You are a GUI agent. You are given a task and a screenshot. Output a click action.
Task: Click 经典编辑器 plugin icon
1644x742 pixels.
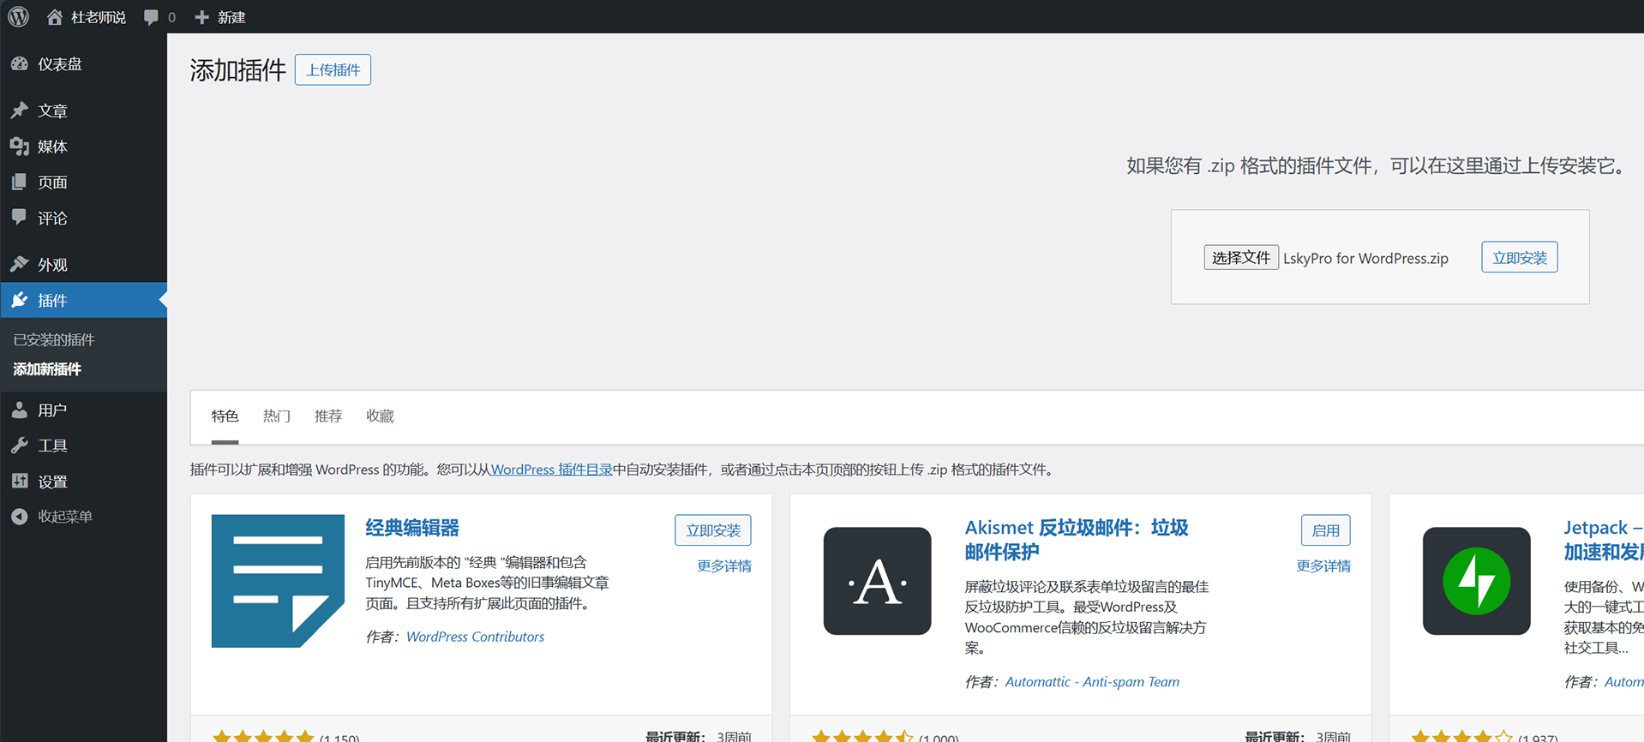click(x=278, y=581)
